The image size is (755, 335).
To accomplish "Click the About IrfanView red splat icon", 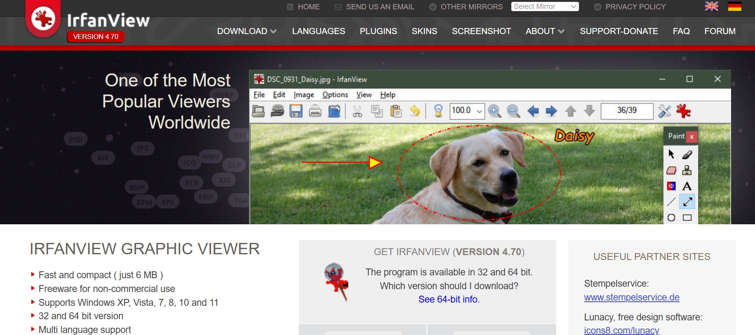I will 684,111.
